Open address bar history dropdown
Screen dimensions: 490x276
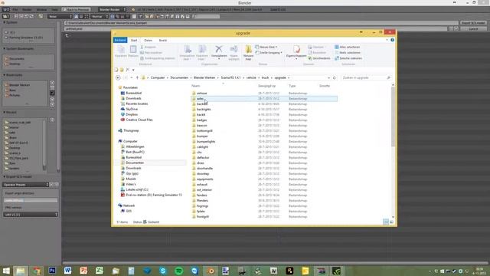[328, 77]
